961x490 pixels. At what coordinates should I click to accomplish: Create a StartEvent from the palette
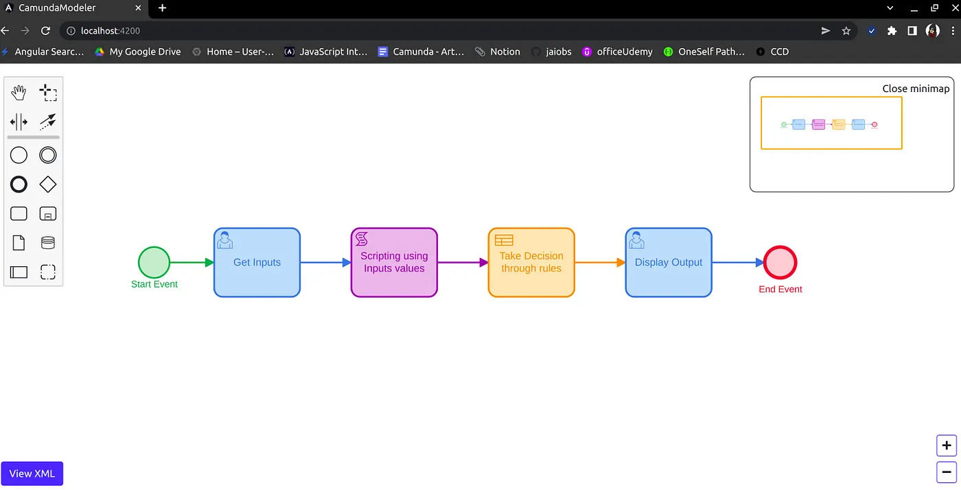coord(19,155)
